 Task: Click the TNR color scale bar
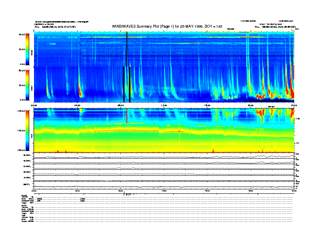27,131
